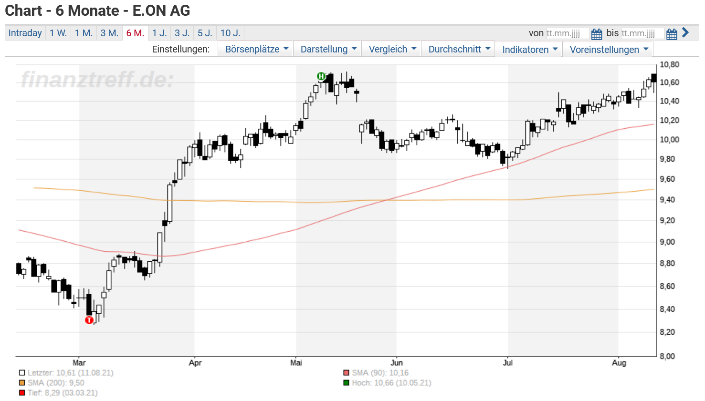Click the 'Mai' x-axis month label

(x=296, y=363)
